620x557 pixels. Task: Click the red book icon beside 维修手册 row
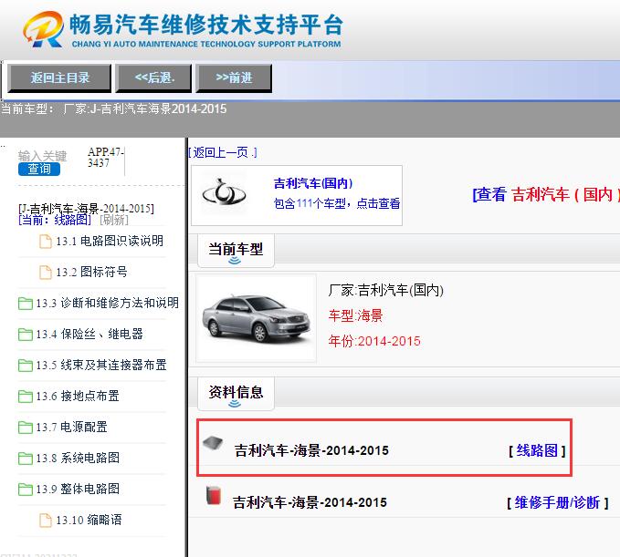pos(214,495)
